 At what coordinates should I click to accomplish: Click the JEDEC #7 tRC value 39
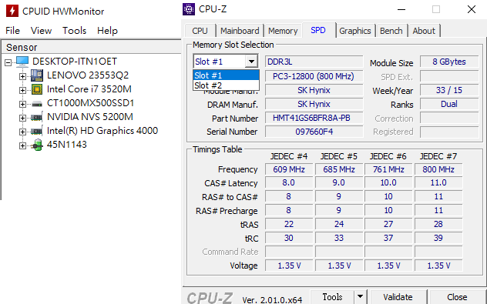coord(438,238)
